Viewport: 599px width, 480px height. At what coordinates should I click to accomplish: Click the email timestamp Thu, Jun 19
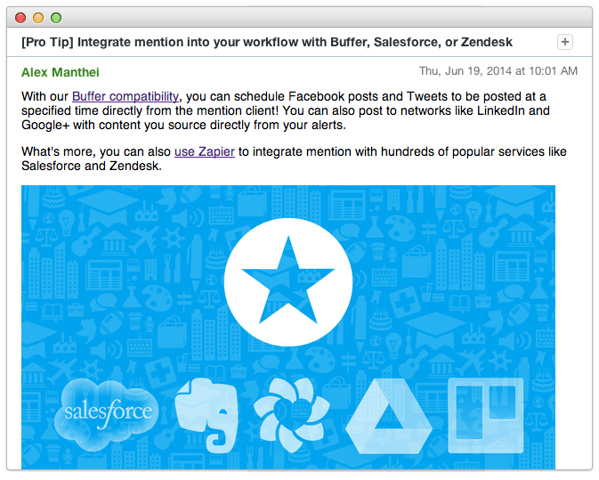click(498, 71)
